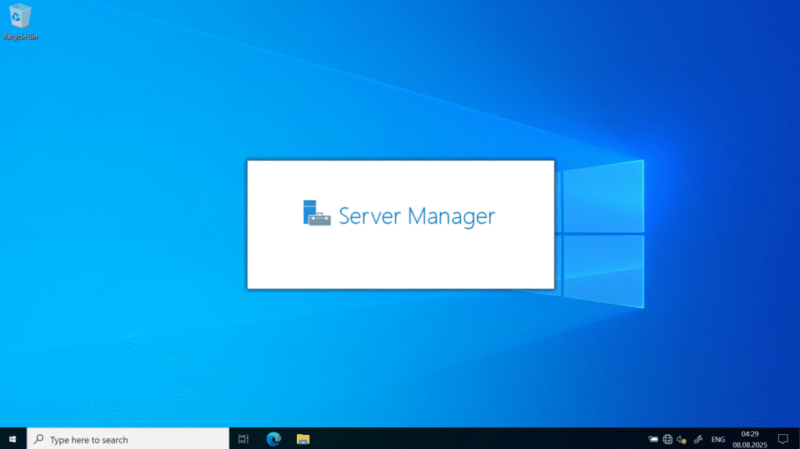Screen dimensions: 800x449
Task: Open the ENG input language selector
Action: pyautogui.click(x=718, y=440)
